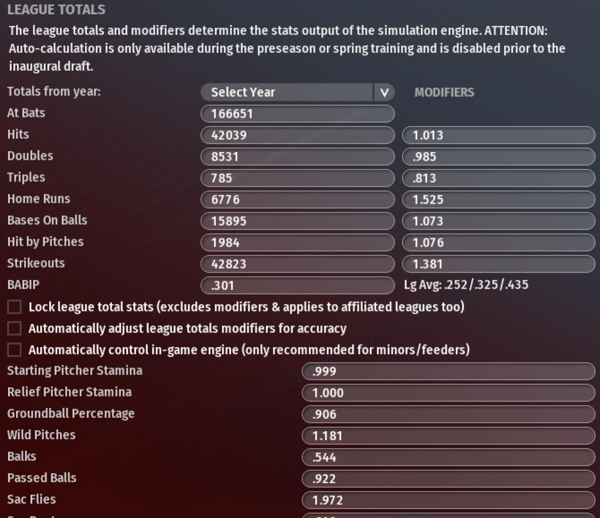This screenshot has width=600, height=518.
Task: Edit the Starting Pitcher Stamina field
Action: (x=448, y=372)
